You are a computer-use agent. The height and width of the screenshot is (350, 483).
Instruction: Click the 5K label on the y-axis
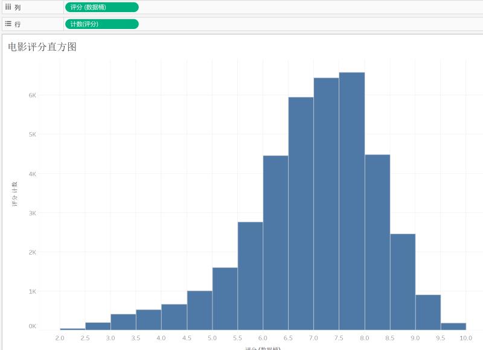(x=33, y=134)
